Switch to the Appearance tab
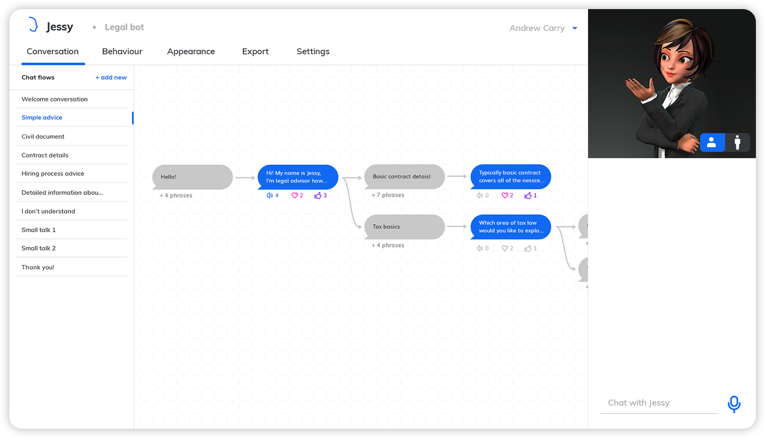Viewport: 765px width, 438px height. click(x=191, y=52)
